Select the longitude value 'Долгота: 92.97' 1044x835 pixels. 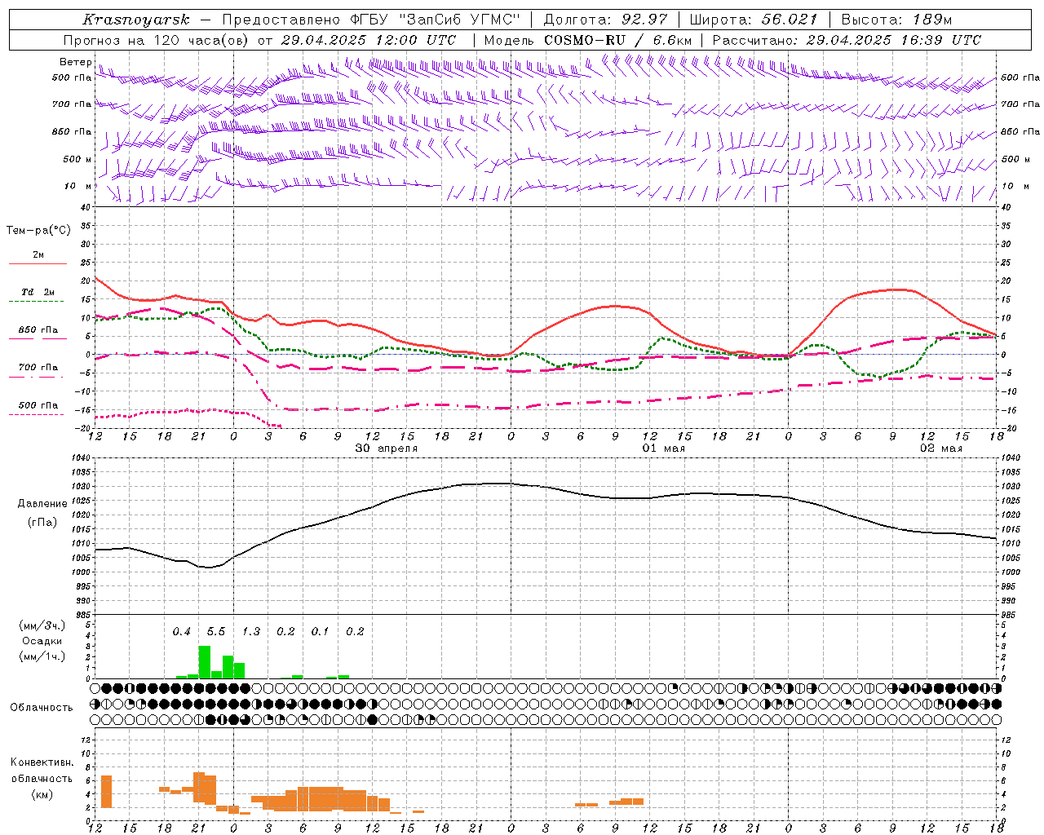(x=605, y=20)
